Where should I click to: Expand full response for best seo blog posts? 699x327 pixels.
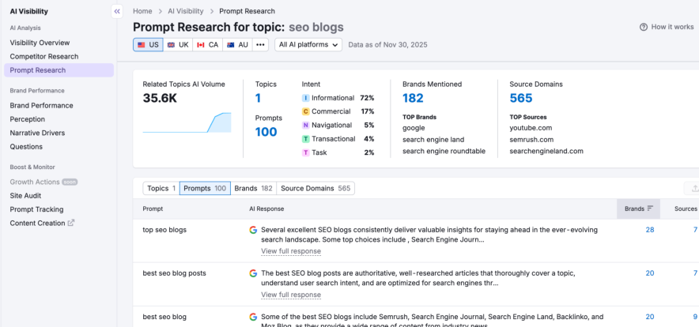(290, 295)
